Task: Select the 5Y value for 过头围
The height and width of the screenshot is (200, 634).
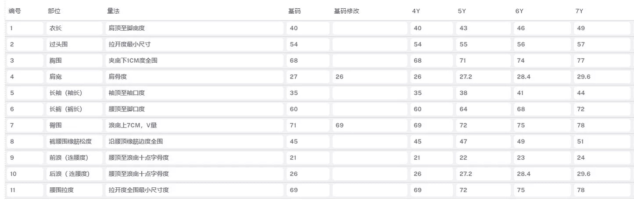Action: pyautogui.click(x=484, y=44)
